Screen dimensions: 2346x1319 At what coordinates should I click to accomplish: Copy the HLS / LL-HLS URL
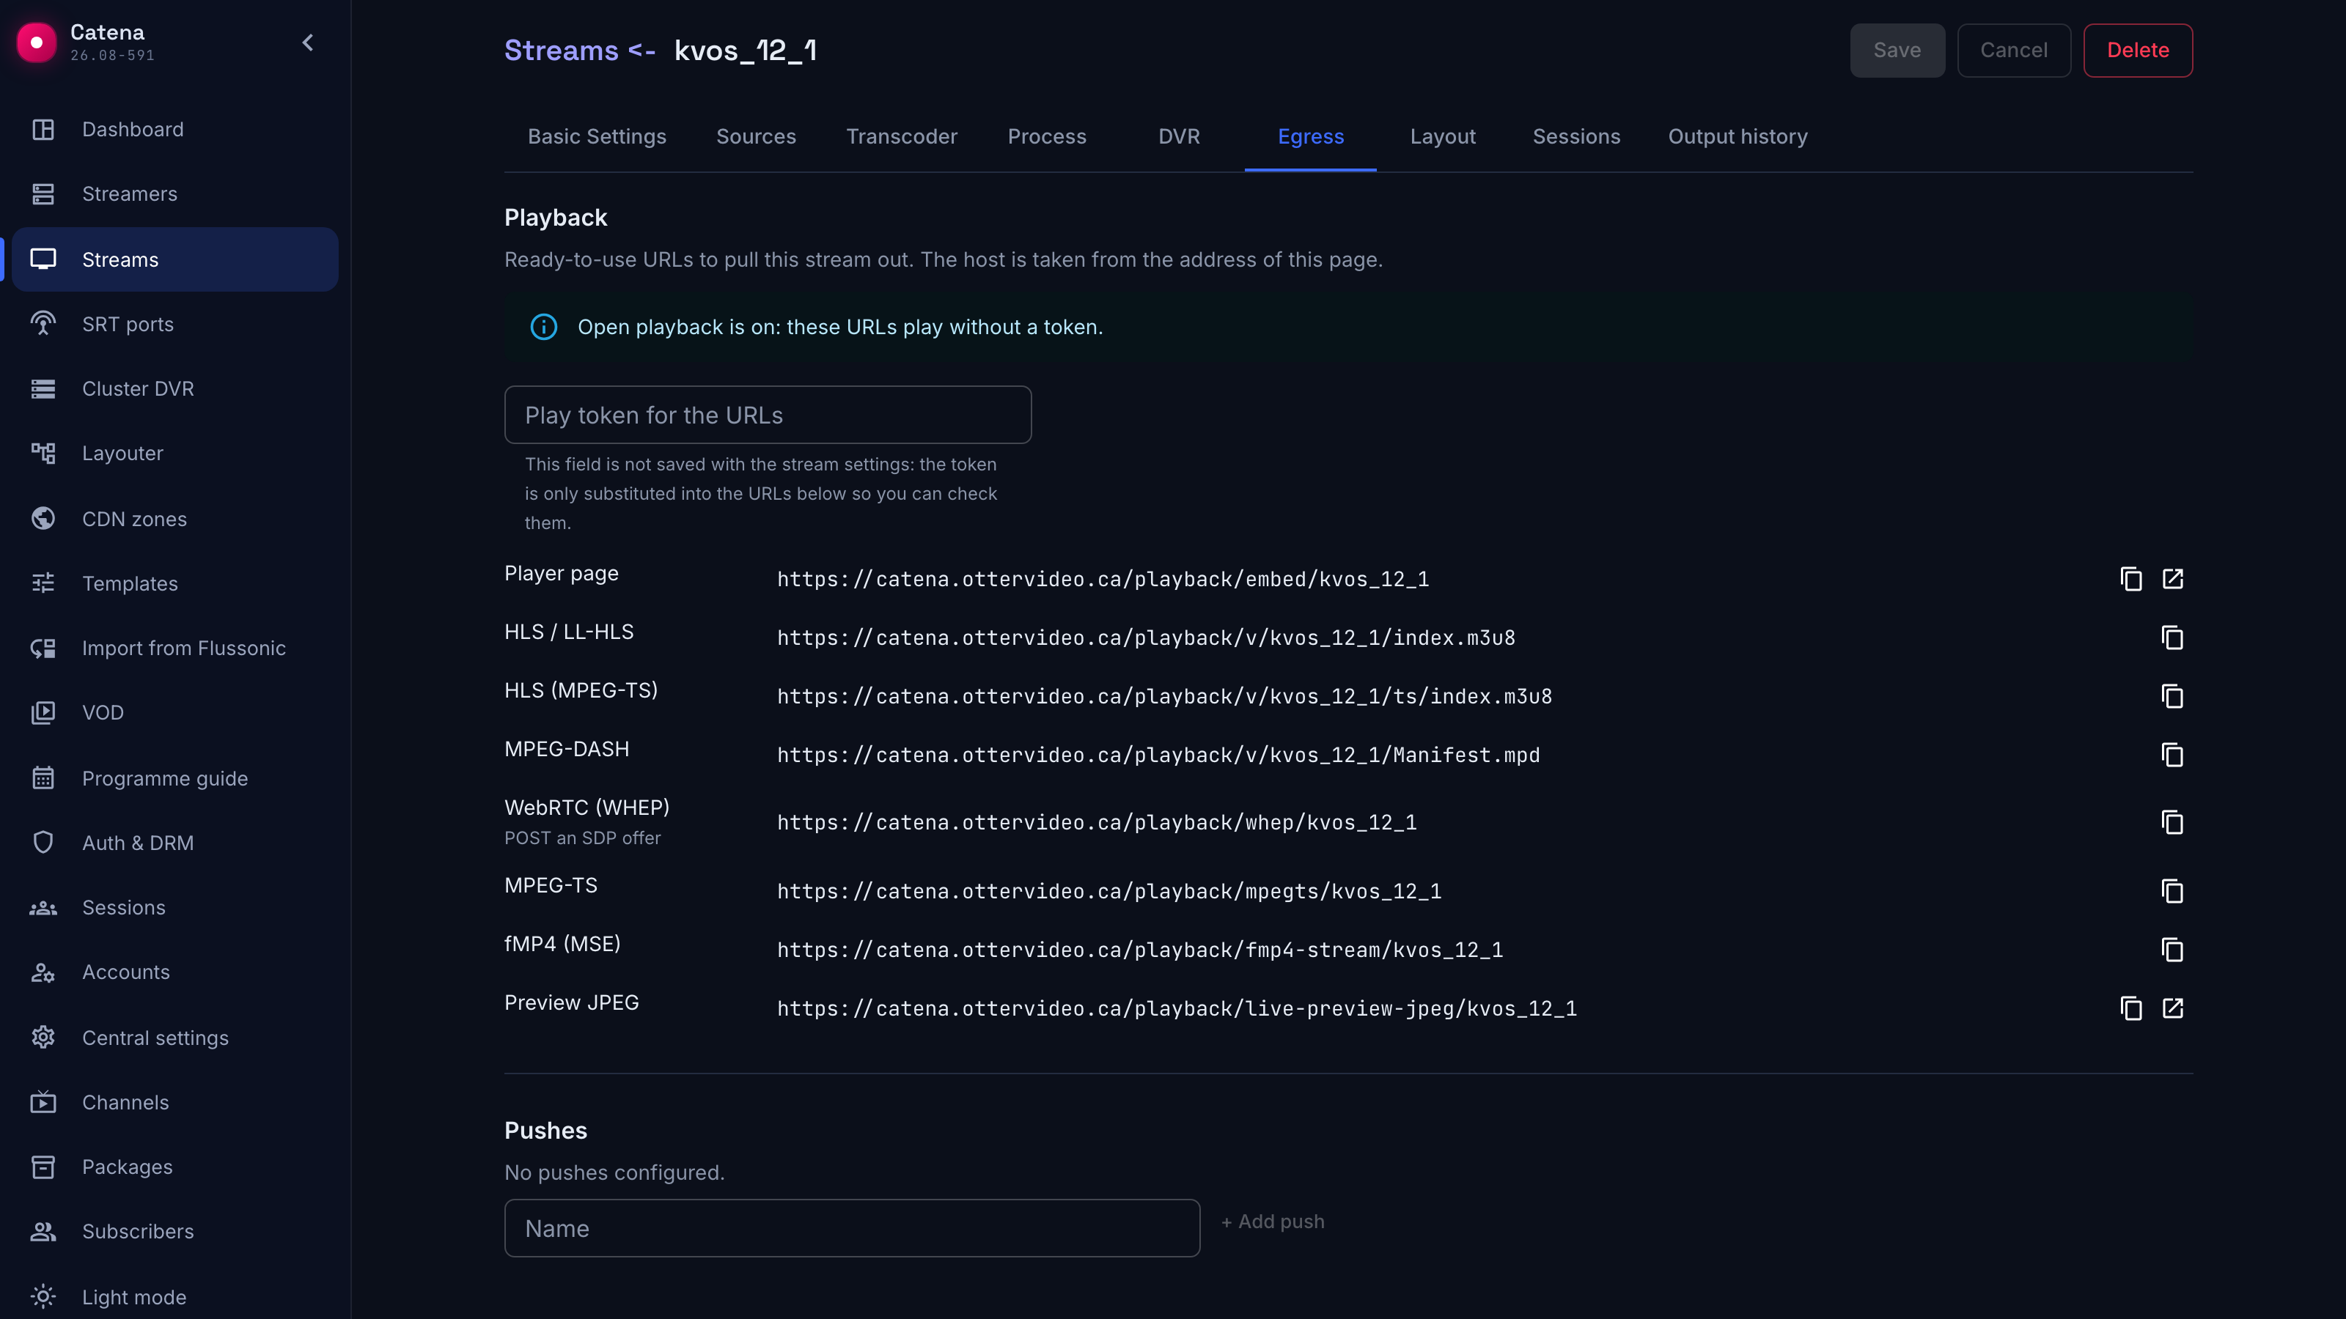2173,638
